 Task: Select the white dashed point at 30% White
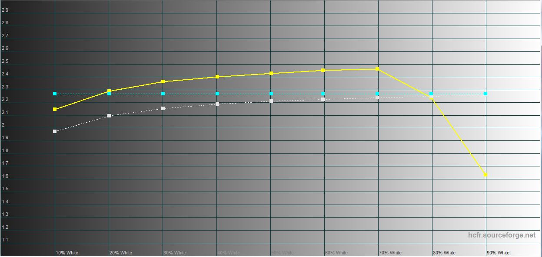click(163, 108)
